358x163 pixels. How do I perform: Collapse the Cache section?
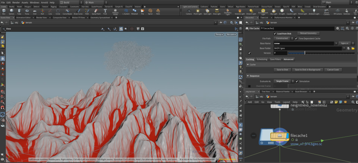[248, 64]
